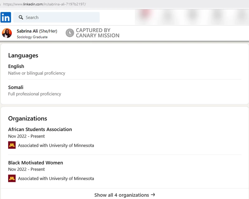Click University of Minnesota logo under African Students Association

[x=12, y=145]
